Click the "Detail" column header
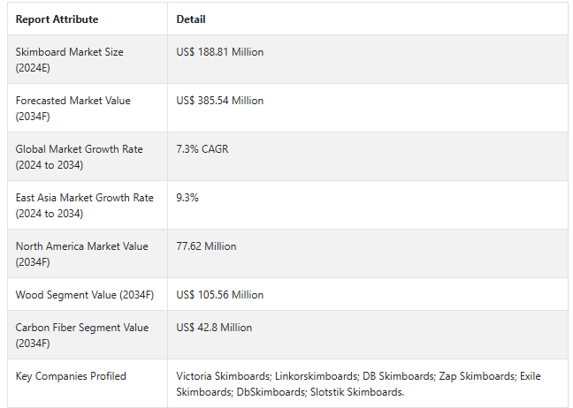The width and height of the screenshot is (573, 408). [x=191, y=19]
